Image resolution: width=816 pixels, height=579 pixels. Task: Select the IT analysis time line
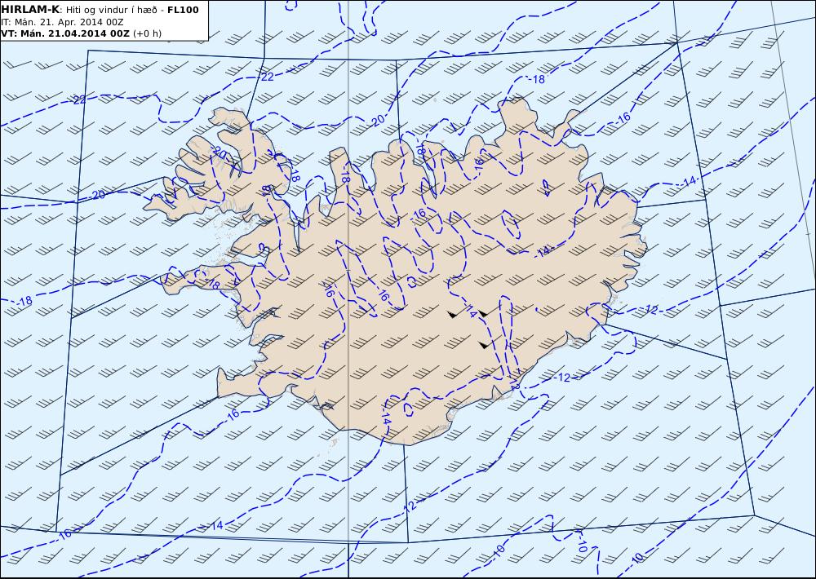click(63, 22)
